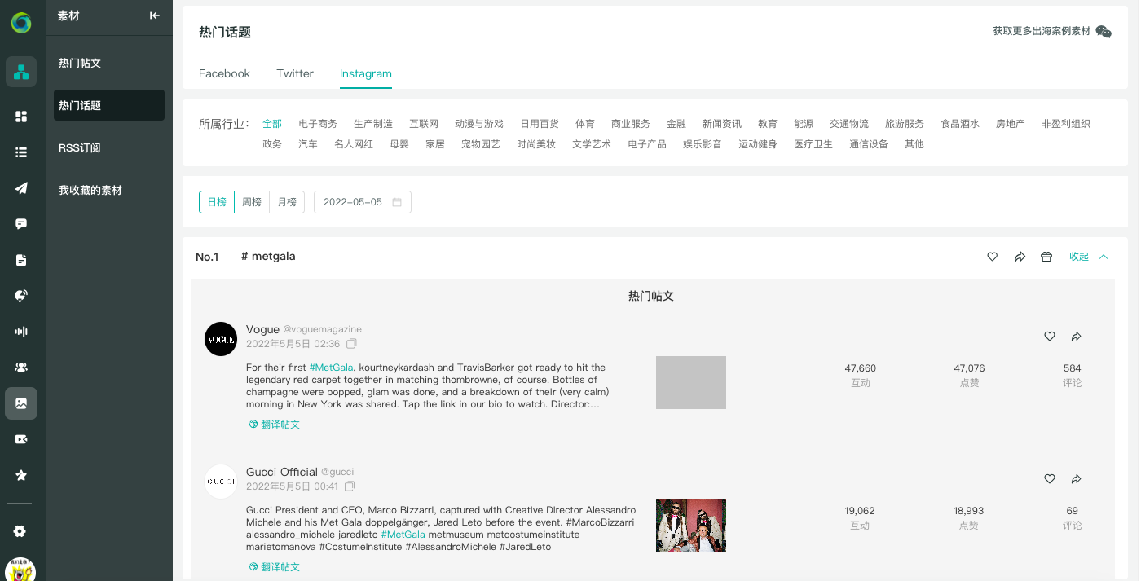This screenshot has height=581, width=1141.
Task: Open the organization tree sidebar icon
Action: tap(21, 72)
